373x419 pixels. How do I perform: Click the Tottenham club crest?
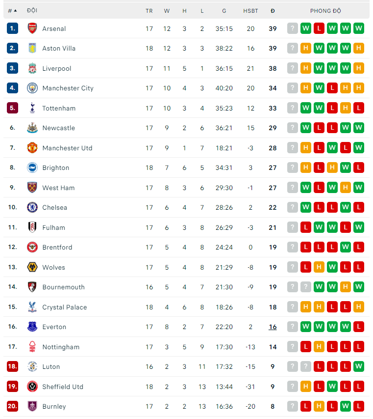point(32,108)
